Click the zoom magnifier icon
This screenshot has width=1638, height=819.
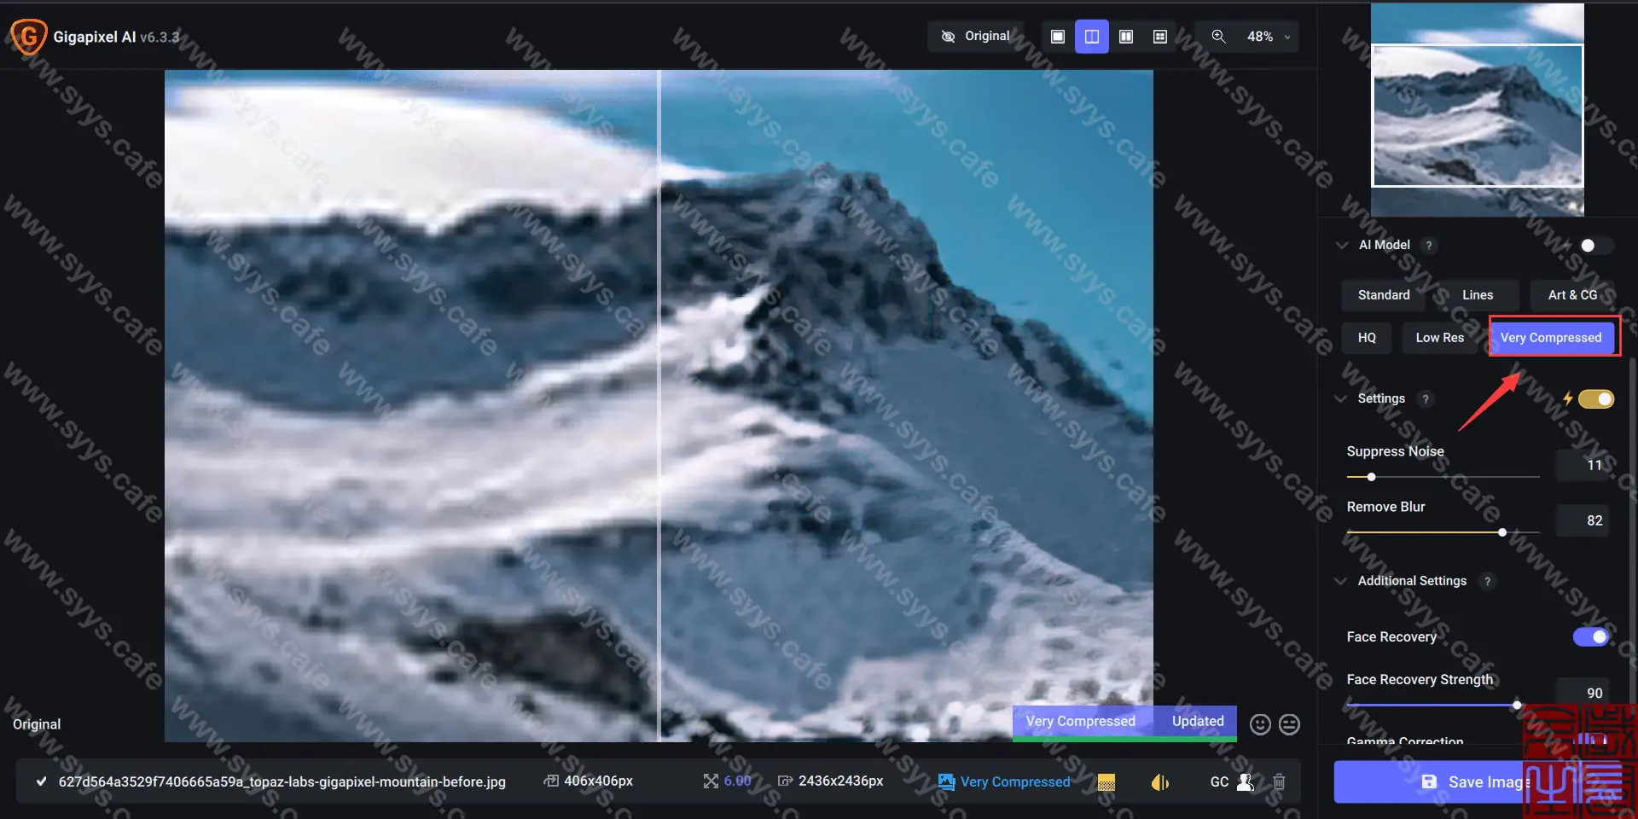[x=1217, y=36]
